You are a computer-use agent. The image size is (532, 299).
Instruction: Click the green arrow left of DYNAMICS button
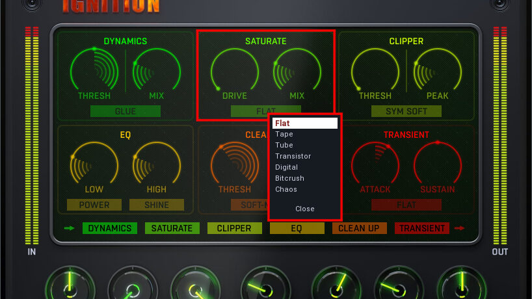click(69, 228)
